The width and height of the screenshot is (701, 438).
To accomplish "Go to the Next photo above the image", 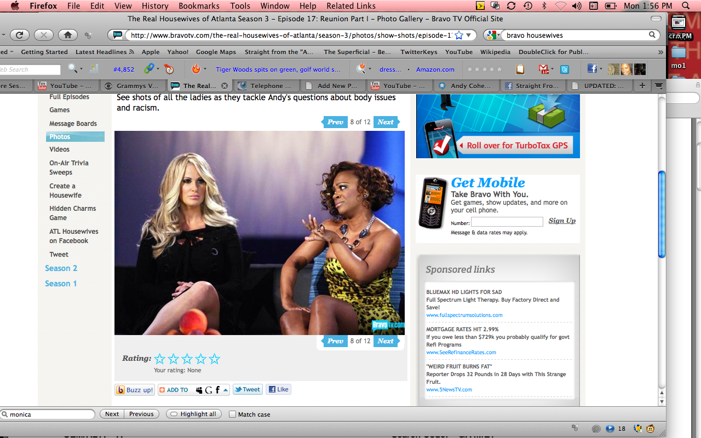I will [x=386, y=122].
